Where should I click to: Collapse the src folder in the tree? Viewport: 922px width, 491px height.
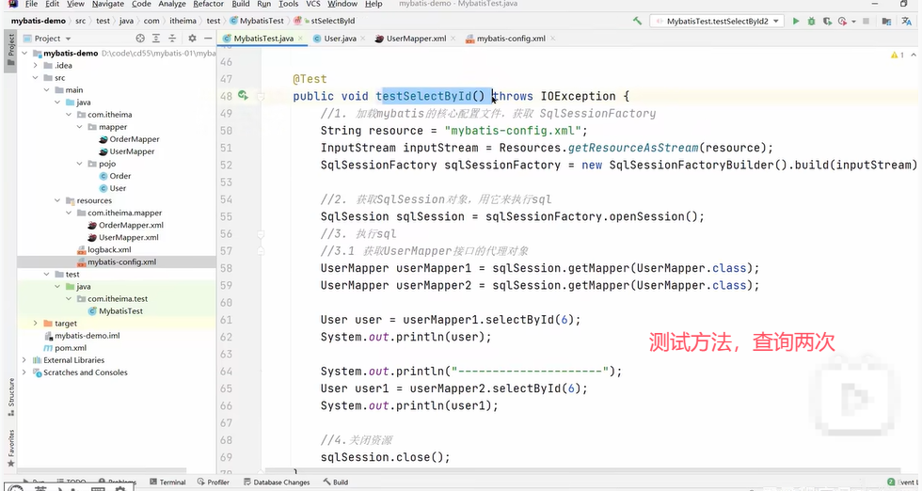point(36,78)
